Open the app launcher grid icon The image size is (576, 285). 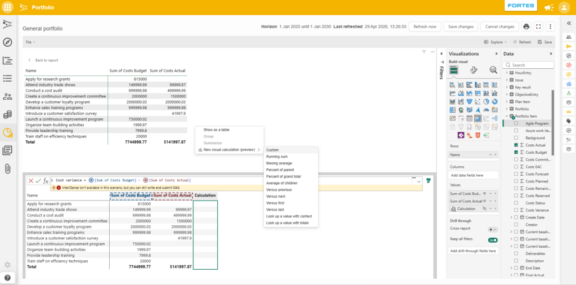click(x=7, y=7)
